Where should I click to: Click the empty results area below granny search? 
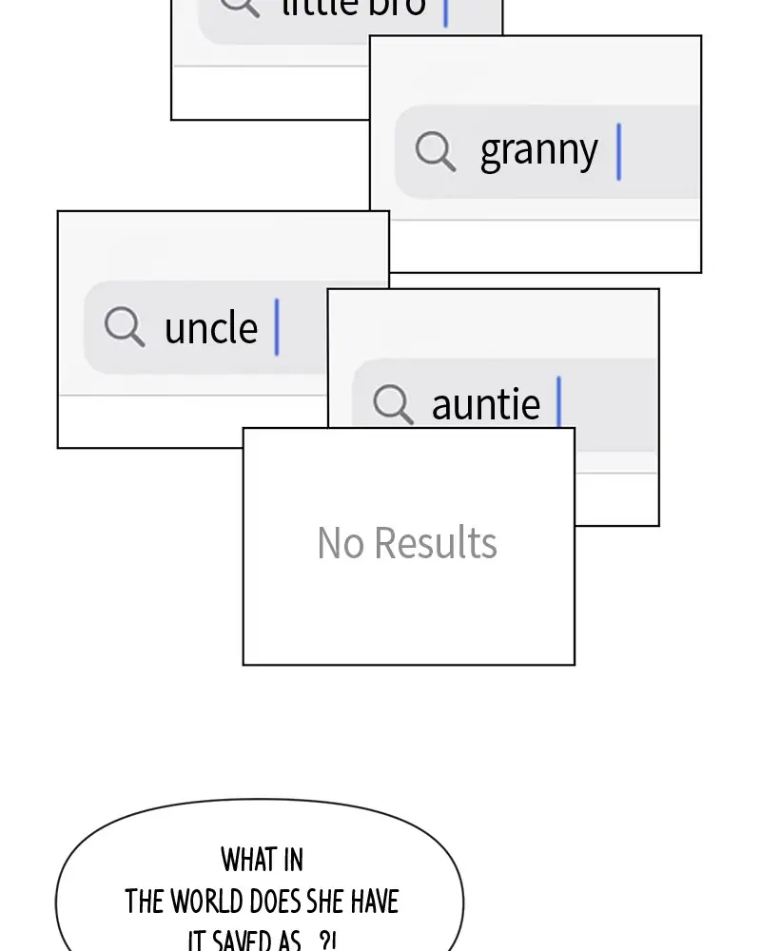544,245
